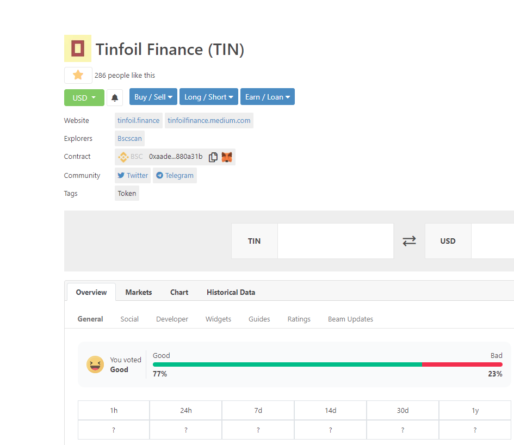Click the price alert bell icon
This screenshot has width=514, height=445.
[115, 98]
